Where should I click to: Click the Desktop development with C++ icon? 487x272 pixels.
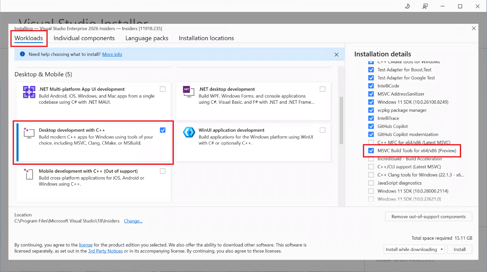pos(29,133)
